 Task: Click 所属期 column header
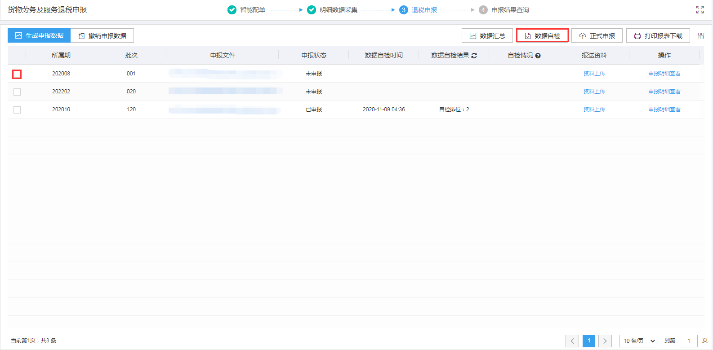coord(61,55)
